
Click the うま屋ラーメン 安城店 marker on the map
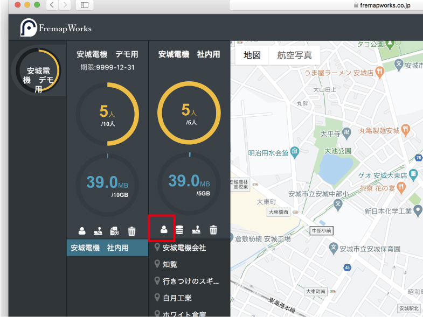click(x=379, y=72)
